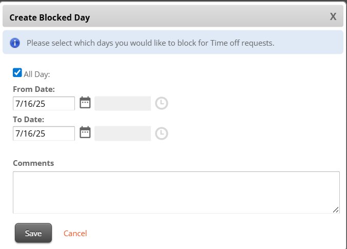Viewport: 347px width, 249px height.
Task: Click the From Date time field
Action: (x=123, y=103)
